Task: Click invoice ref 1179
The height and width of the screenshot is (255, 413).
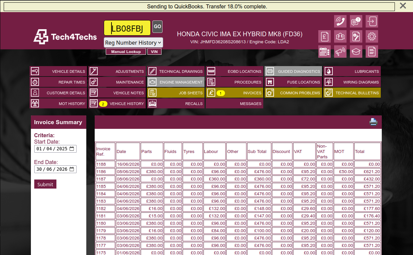Action: [x=105, y=231]
